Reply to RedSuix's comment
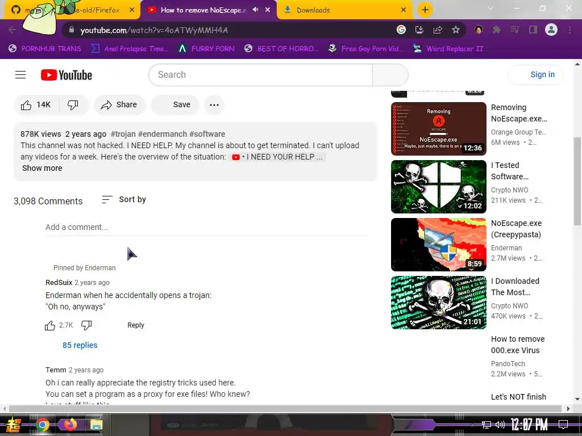 click(x=136, y=325)
